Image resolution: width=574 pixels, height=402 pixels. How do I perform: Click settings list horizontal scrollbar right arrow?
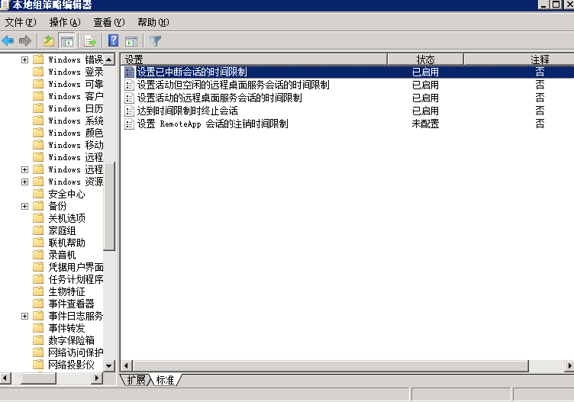[x=569, y=365]
